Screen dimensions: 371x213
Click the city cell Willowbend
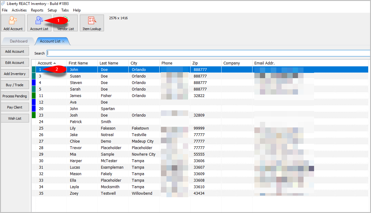coord(142,193)
